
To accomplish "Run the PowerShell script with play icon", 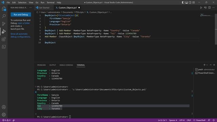I will 201,7.
